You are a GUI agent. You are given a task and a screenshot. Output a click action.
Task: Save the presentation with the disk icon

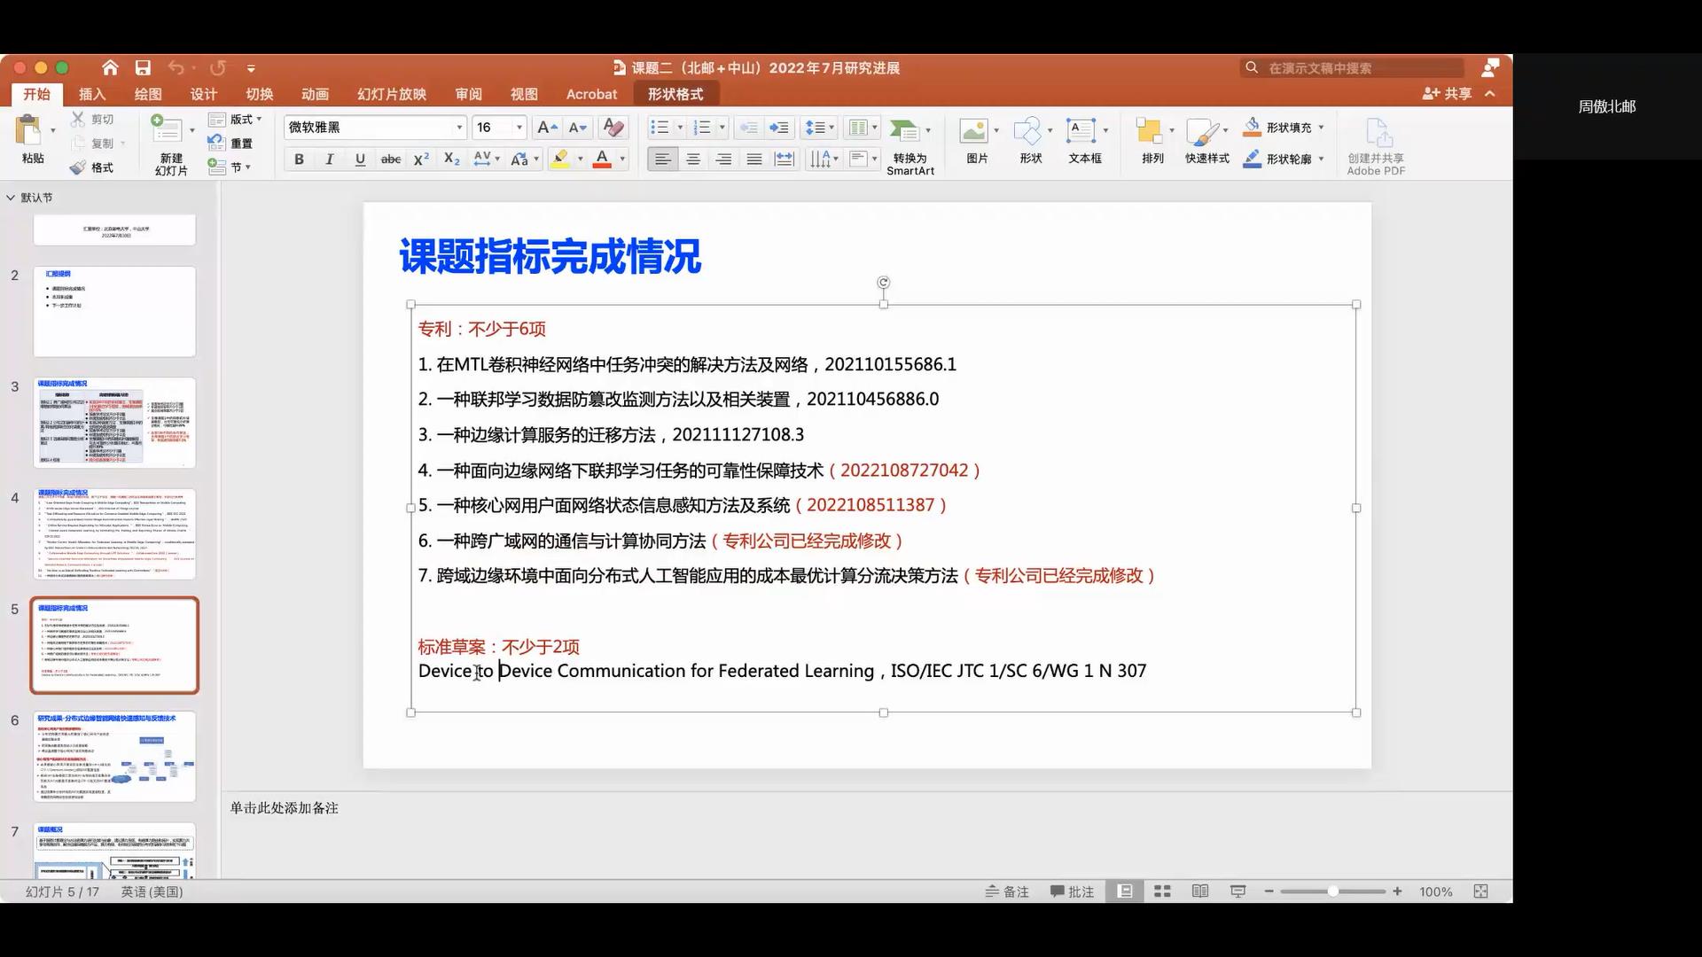tap(143, 67)
